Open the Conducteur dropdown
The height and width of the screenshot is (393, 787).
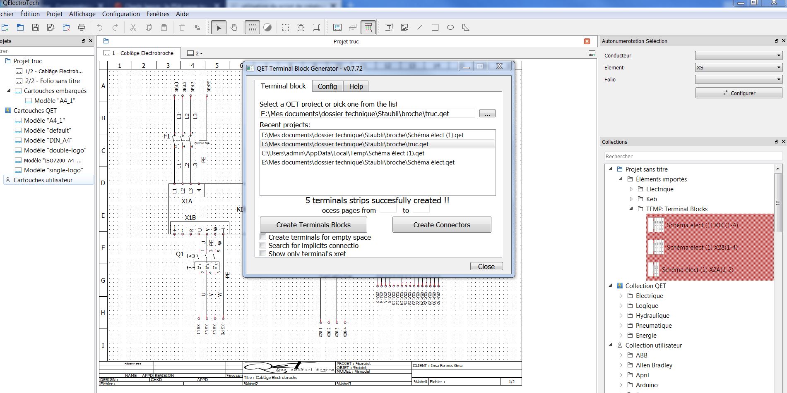tap(738, 55)
